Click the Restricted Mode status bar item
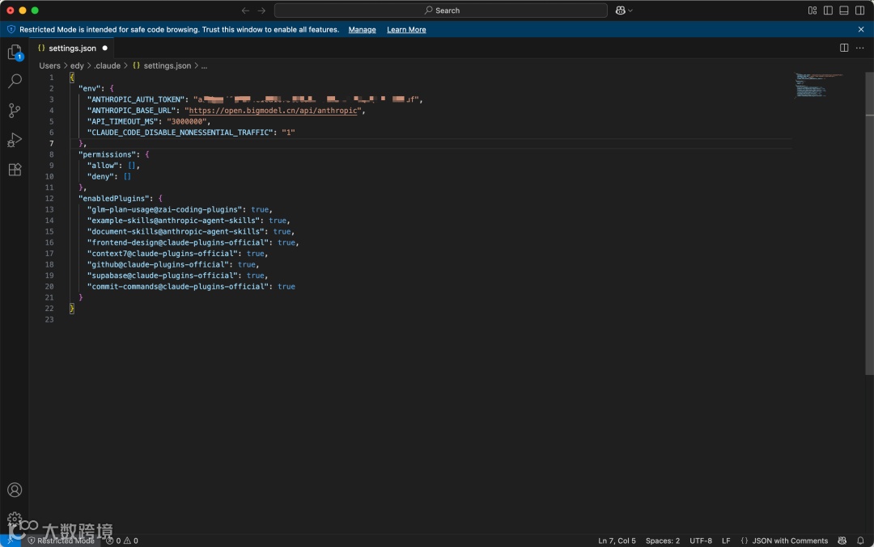This screenshot has width=874, height=547. (x=62, y=541)
